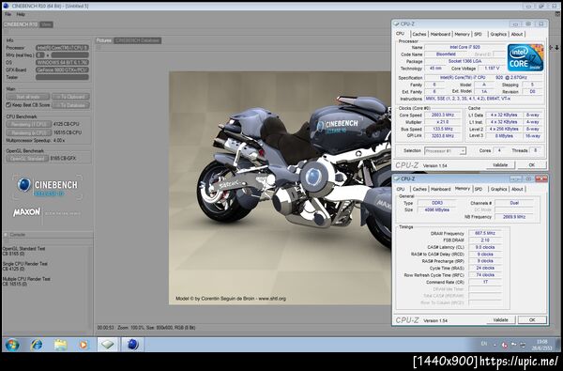Open About tab in lower CPU-Z window
563x371 pixels.
coord(517,189)
